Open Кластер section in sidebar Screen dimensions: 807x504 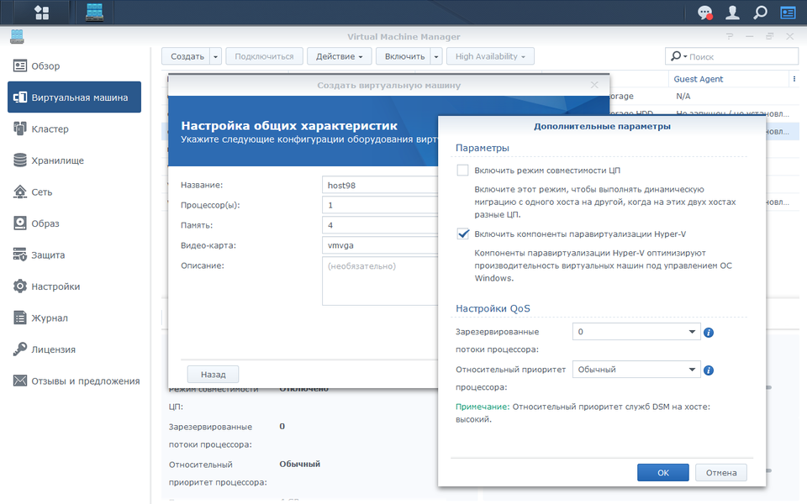click(x=74, y=129)
